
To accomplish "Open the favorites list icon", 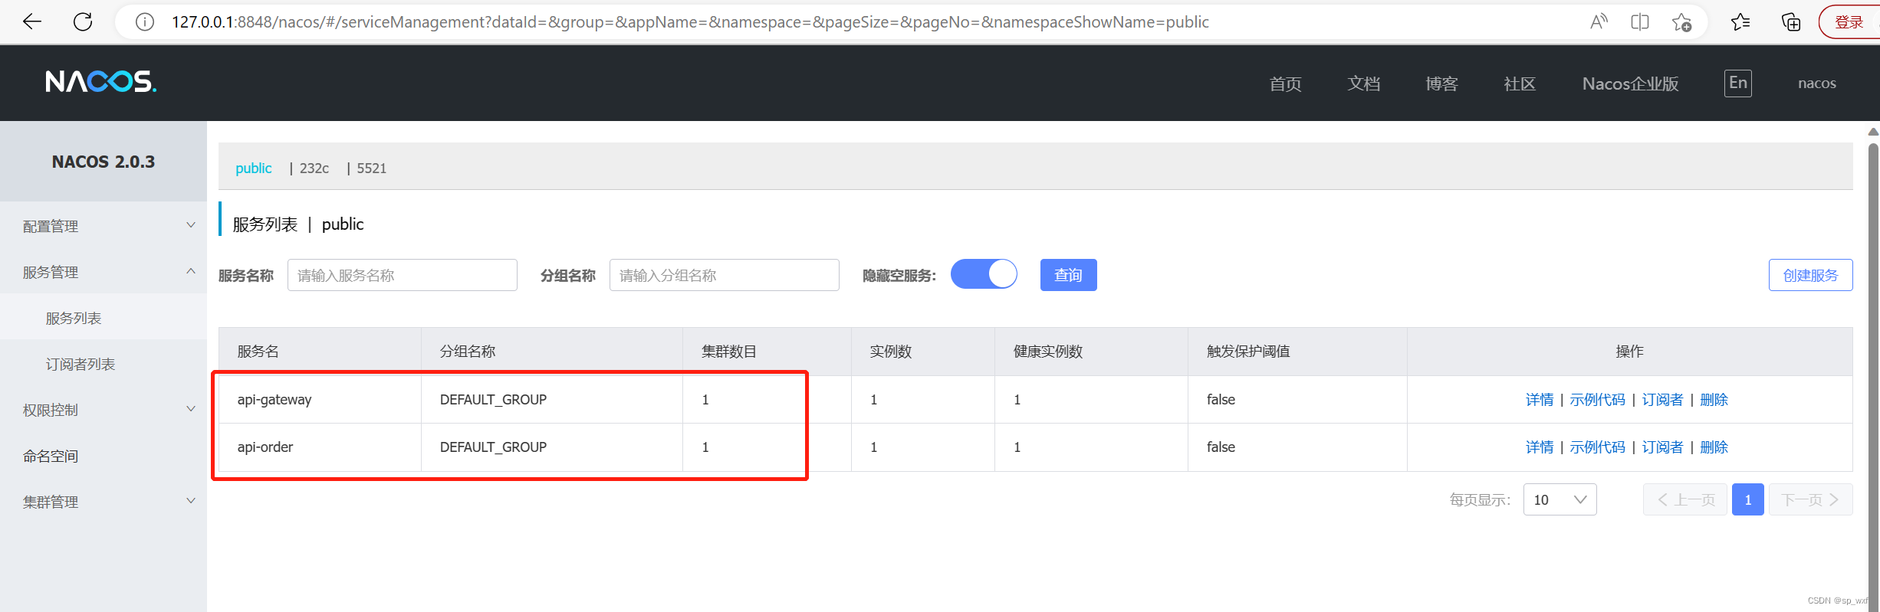I will click(1740, 22).
